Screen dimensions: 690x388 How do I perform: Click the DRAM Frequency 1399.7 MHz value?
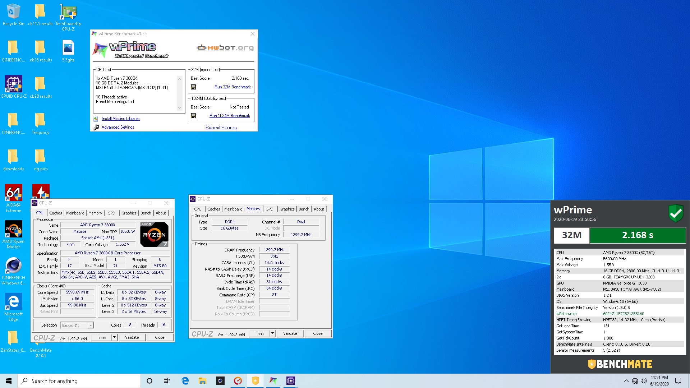tap(274, 250)
